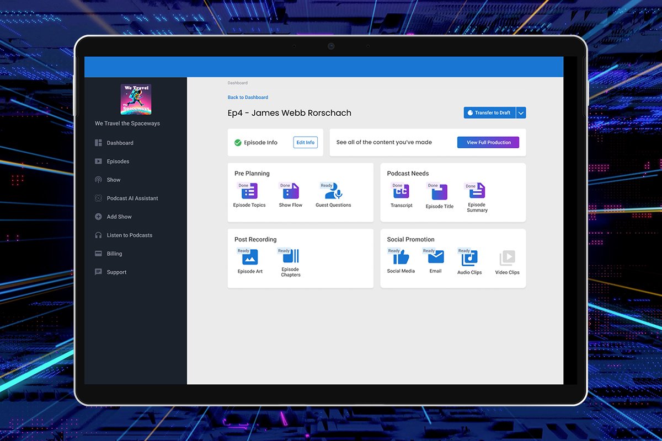Click View Full Production button
This screenshot has height=441, width=662.
point(488,142)
